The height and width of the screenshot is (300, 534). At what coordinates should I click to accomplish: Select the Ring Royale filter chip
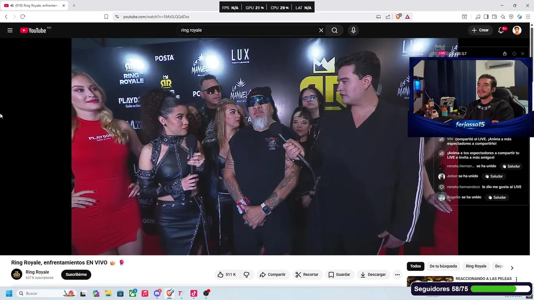pyautogui.click(x=476, y=266)
